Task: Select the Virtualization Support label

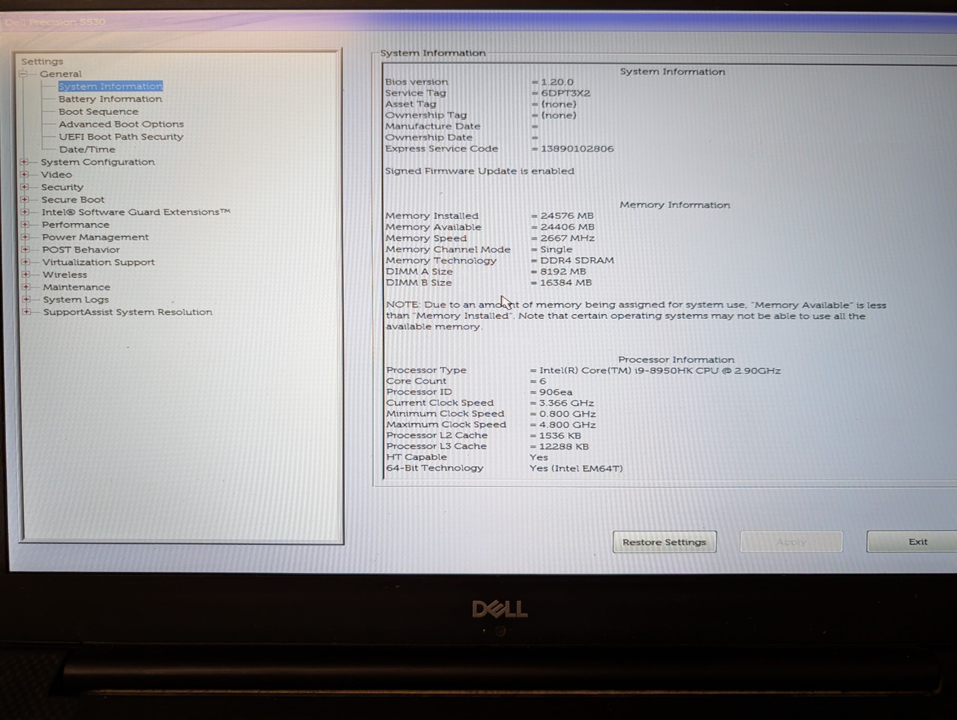Action: tap(98, 263)
